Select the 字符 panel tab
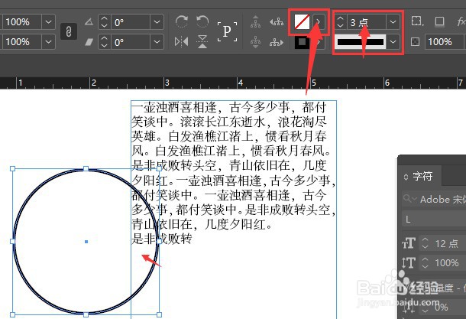The image size is (466, 319). [422, 176]
